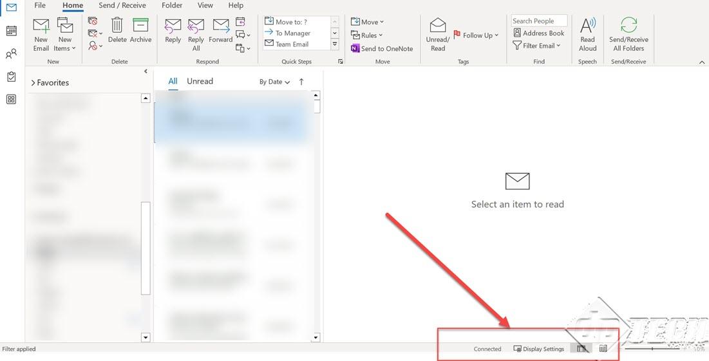The width and height of the screenshot is (709, 361).
Task: Click in the Search People field
Action: point(539,21)
